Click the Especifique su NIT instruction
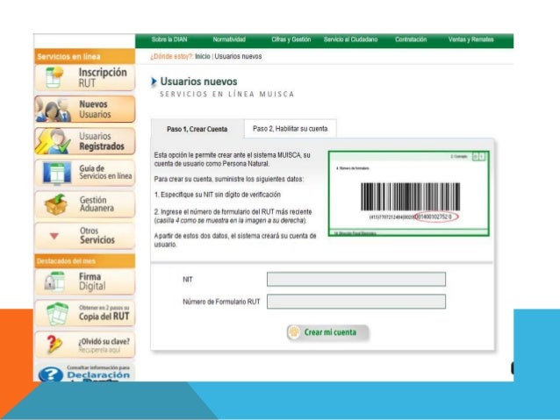The width and height of the screenshot is (560, 420). pos(218,195)
